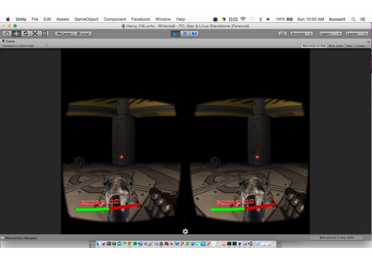This screenshot has width=372, height=264.
Task: Open the Edit menu
Action: [x=47, y=19]
